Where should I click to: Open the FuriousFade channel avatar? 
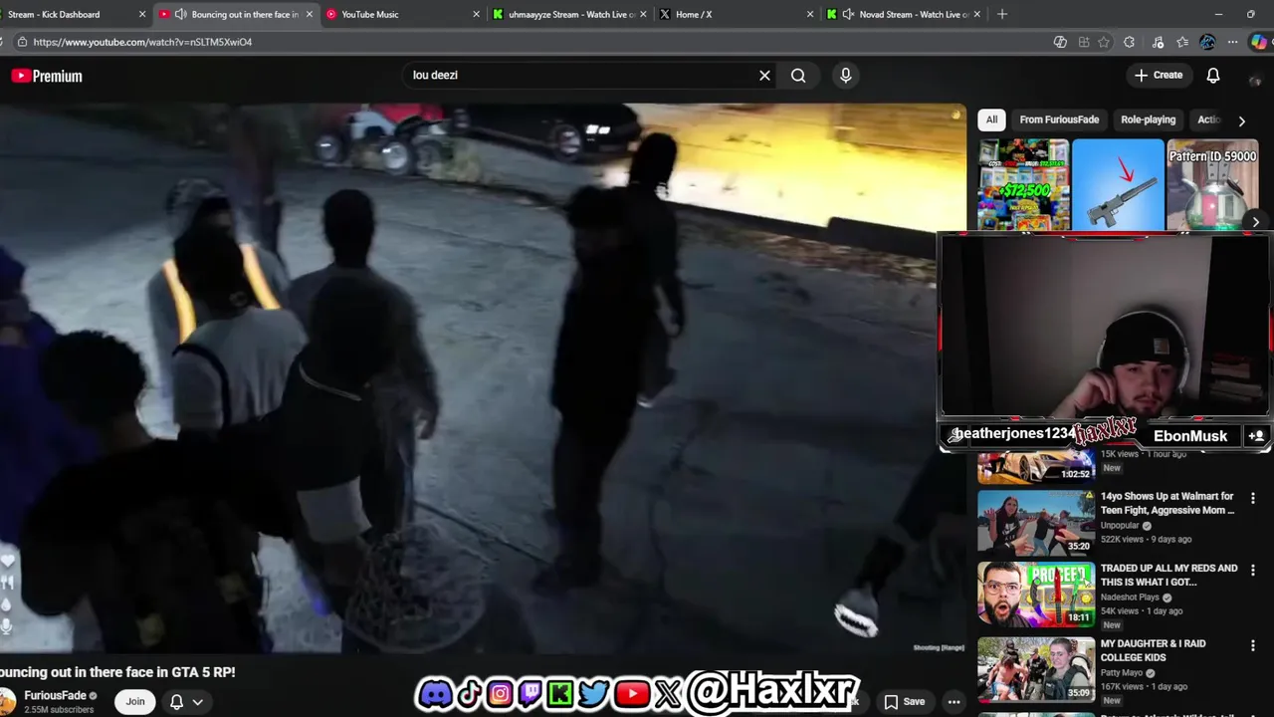[x=8, y=701]
